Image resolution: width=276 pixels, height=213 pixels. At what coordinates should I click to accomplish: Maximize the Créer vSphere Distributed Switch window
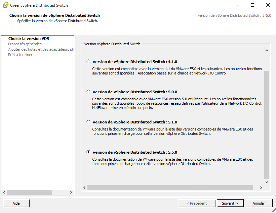(252, 5)
